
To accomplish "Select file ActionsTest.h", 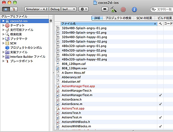I will coord(71,113).
